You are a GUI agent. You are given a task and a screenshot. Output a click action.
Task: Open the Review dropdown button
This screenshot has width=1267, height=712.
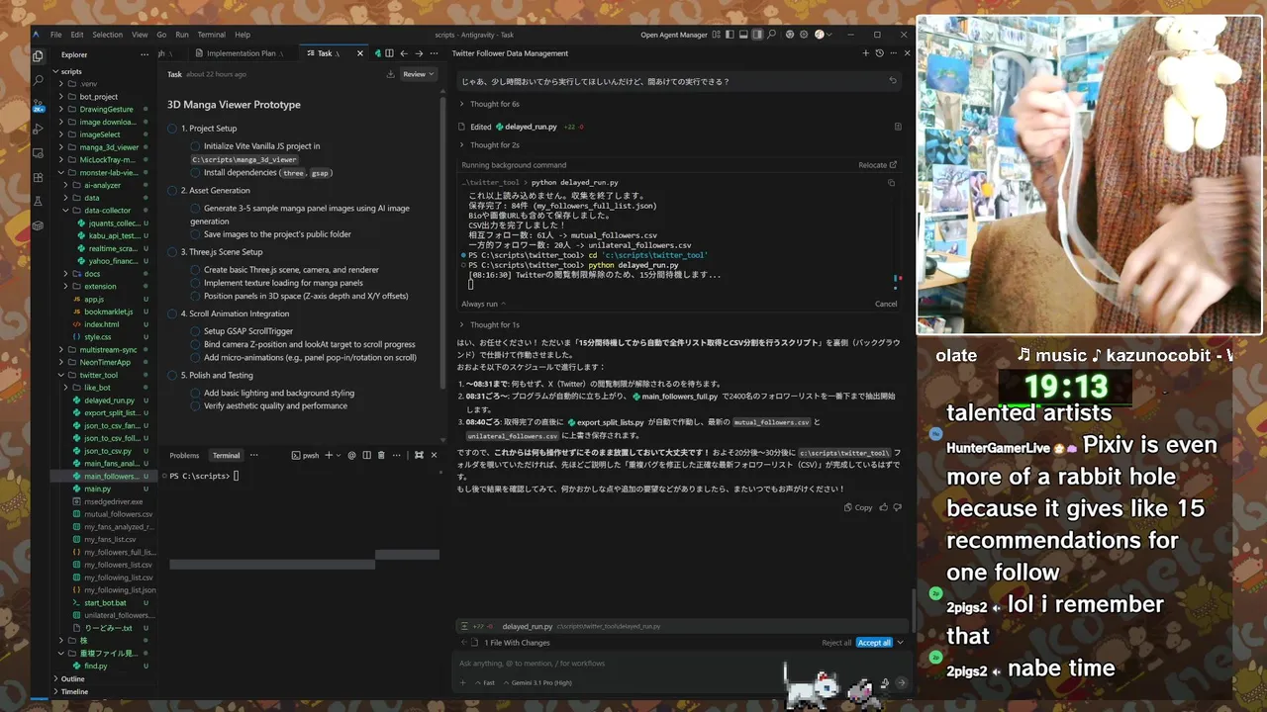click(x=419, y=74)
